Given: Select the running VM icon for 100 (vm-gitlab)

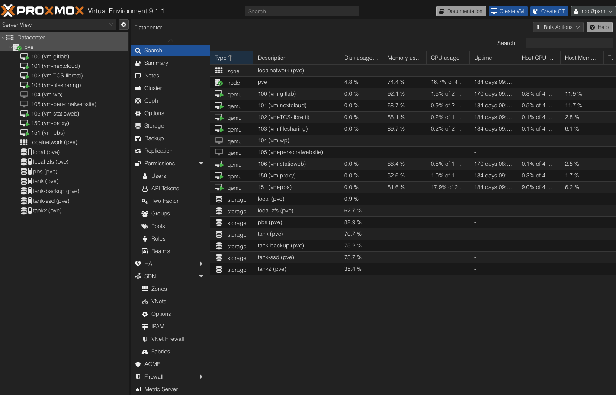Looking at the screenshot, I should pos(25,57).
